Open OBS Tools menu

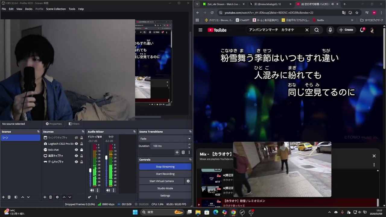[72, 9]
